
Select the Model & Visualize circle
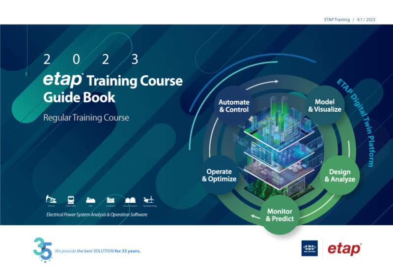324,106
